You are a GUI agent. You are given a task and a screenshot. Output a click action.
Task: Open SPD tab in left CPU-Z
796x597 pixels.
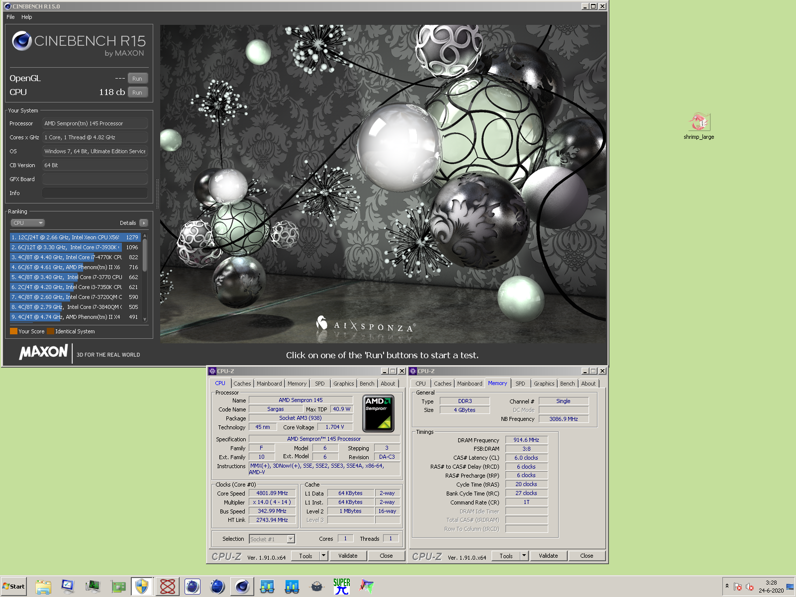point(320,384)
